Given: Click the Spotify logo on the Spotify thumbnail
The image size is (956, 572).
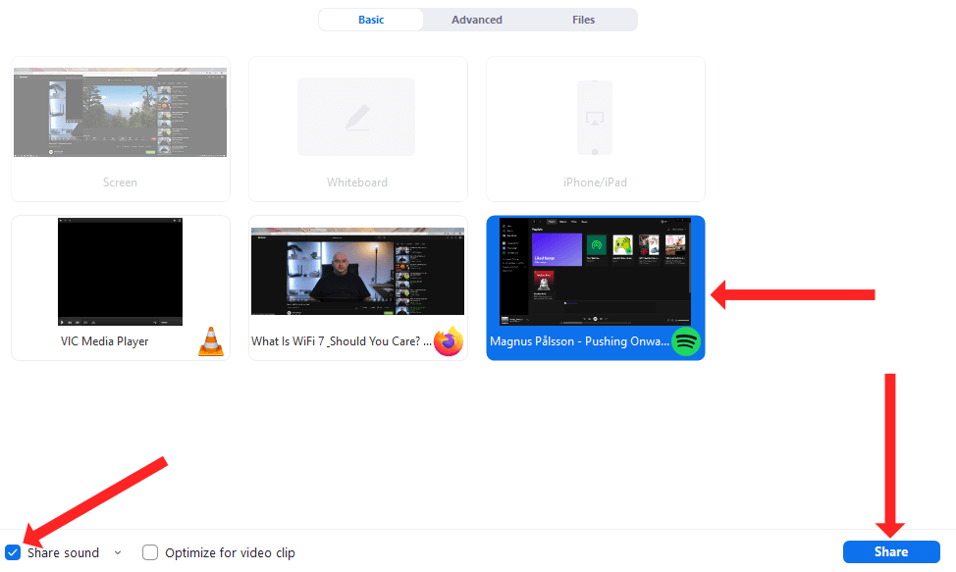Looking at the screenshot, I should tap(686, 341).
